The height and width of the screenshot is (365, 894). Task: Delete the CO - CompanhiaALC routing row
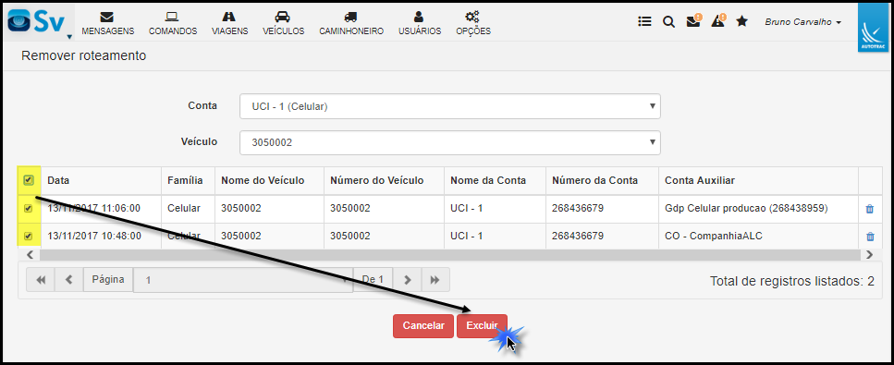[870, 237]
